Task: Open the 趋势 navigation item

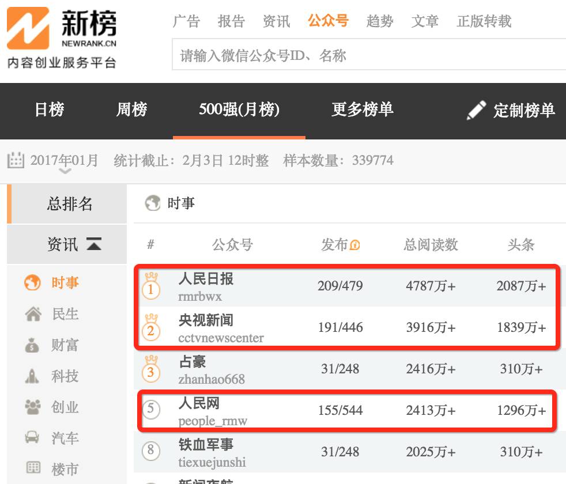Action: coord(380,21)
